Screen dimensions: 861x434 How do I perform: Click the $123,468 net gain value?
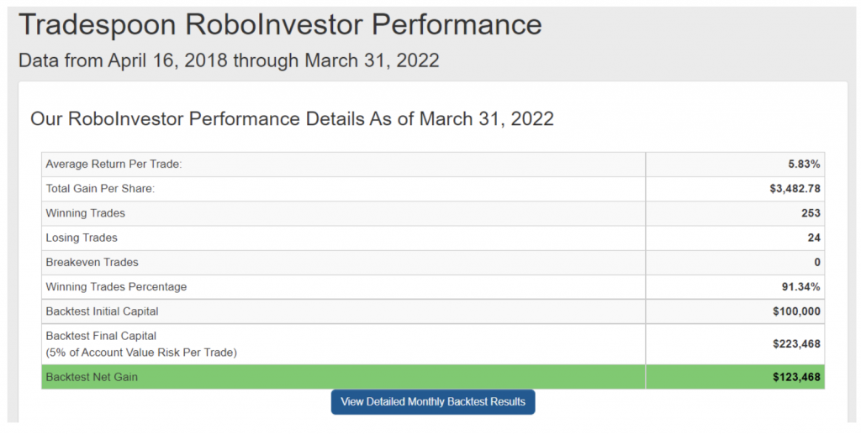click(x=796, y=377)
